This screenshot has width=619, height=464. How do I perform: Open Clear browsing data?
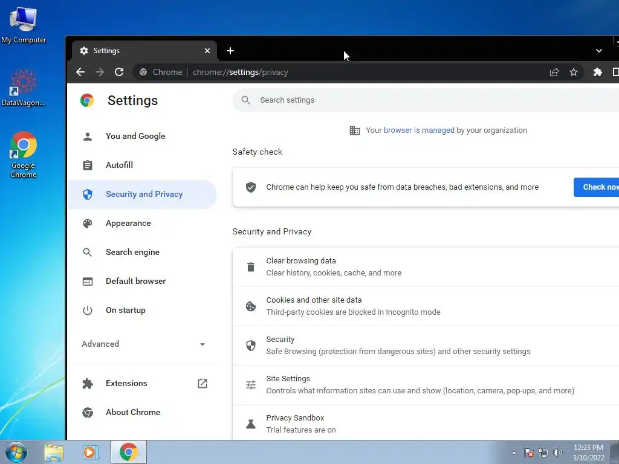(x=426, y=267)
